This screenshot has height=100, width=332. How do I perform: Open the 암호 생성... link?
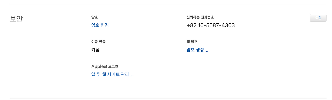197,50
